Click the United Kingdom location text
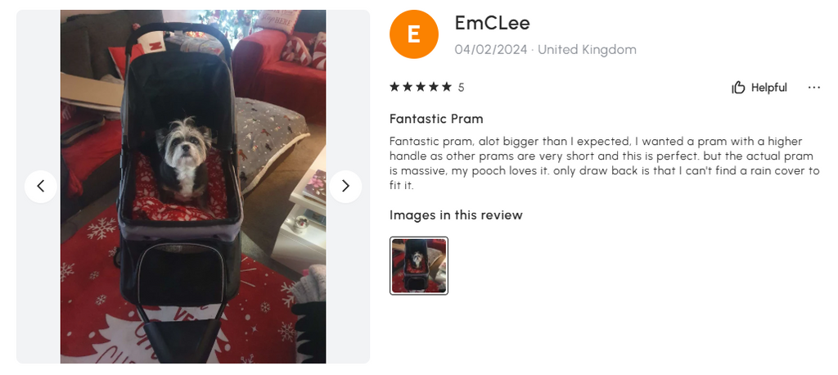 587,50
